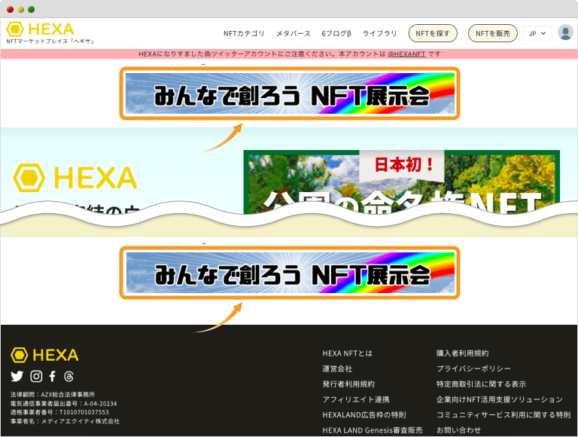Open プライバシーポリシー footer link
This screenshot has width=578, height=437.
(473, 368)
